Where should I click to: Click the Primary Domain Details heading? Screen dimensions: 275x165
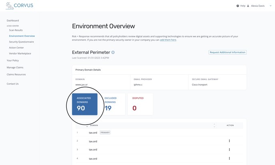click(88, 70)
